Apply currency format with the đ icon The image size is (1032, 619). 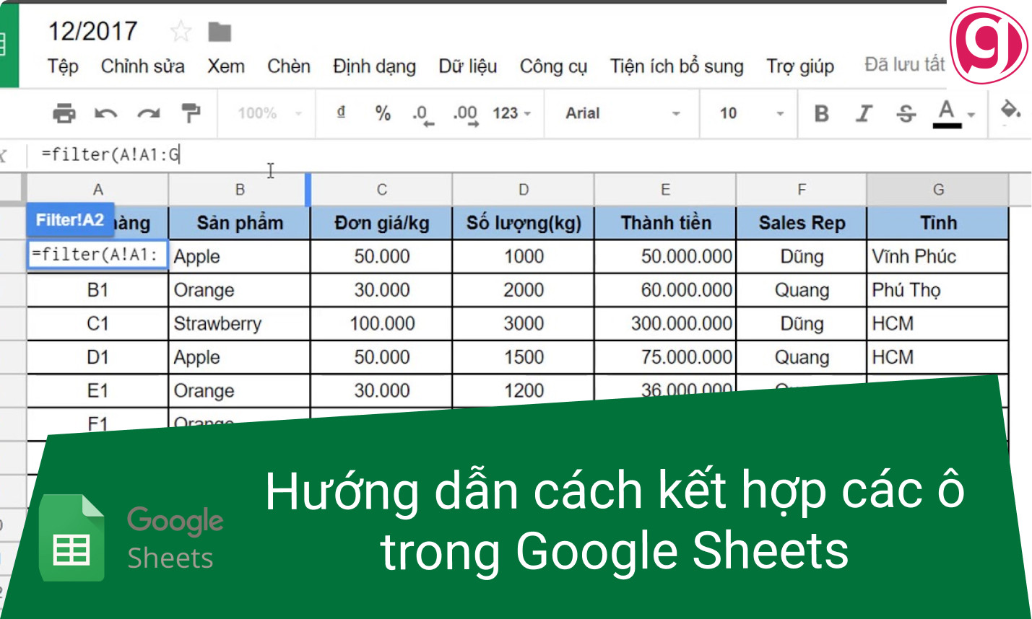[340, 113]
